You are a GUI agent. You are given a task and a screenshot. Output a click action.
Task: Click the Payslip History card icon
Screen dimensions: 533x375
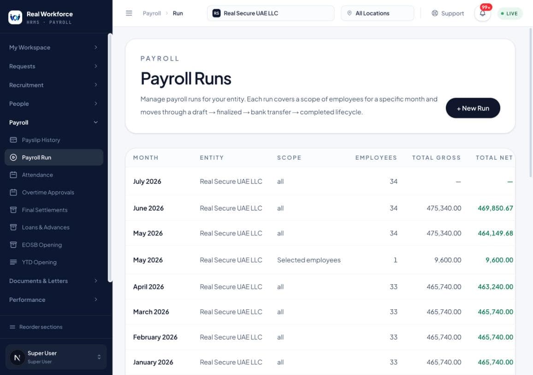(x=13, y=140)
